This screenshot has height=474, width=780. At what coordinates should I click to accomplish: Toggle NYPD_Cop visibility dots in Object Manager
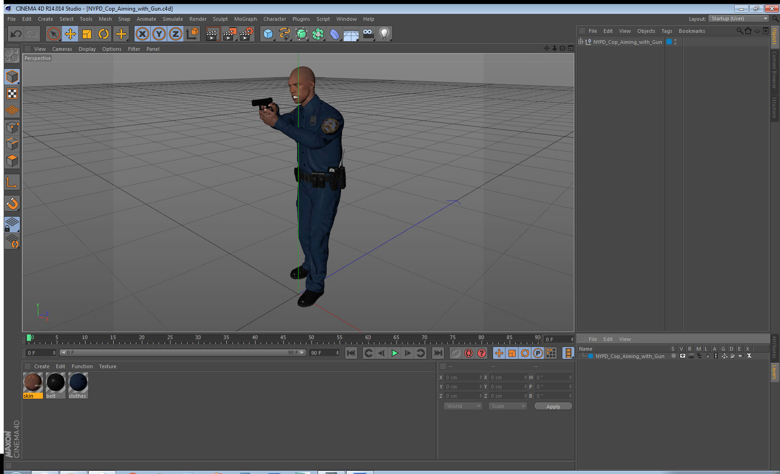[x=676, y=42]
